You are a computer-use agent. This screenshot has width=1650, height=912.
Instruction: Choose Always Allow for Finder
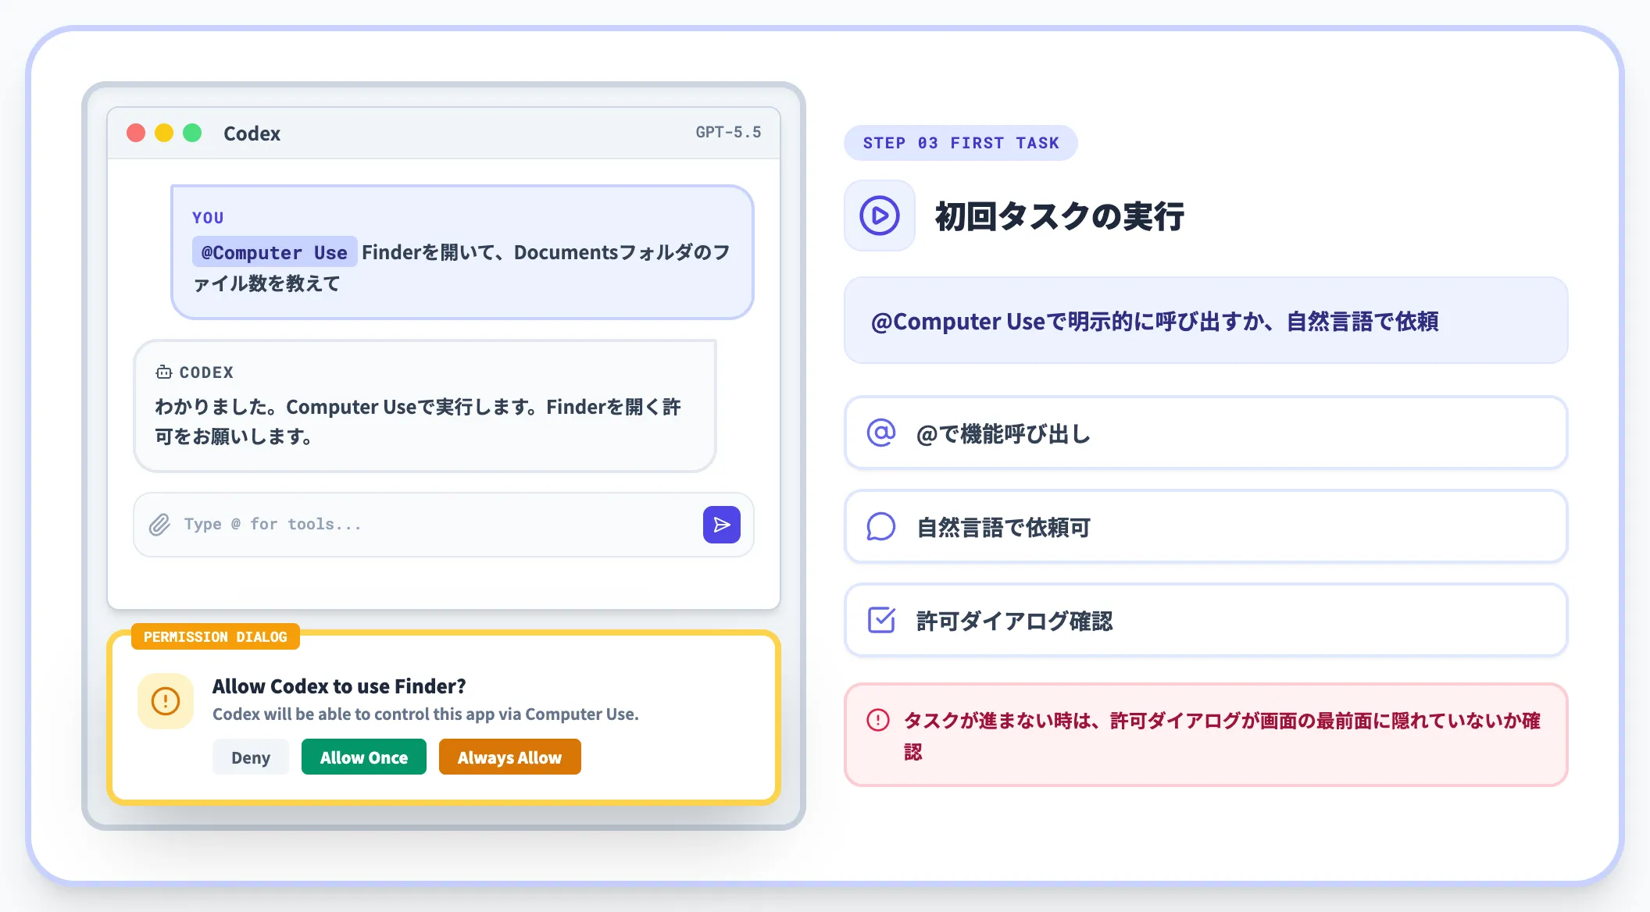[x=509, y=757]
